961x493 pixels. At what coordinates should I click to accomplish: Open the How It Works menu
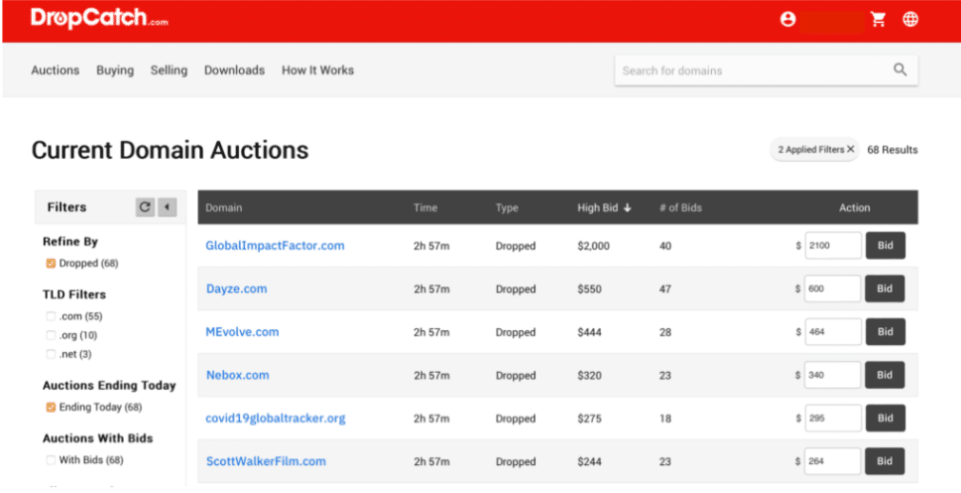(x=317, y=70)
